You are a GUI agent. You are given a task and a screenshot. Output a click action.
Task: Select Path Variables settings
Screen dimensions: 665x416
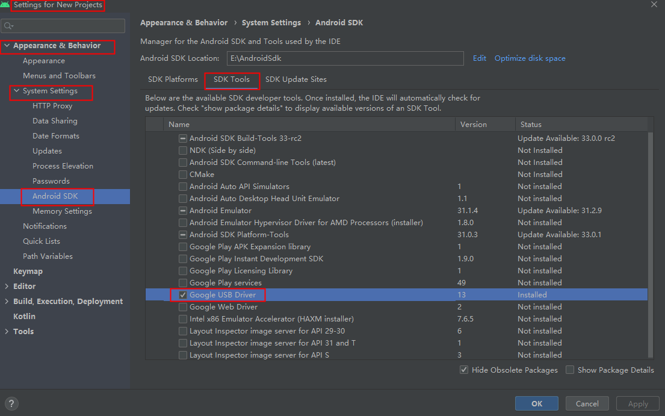pos(48,256)
